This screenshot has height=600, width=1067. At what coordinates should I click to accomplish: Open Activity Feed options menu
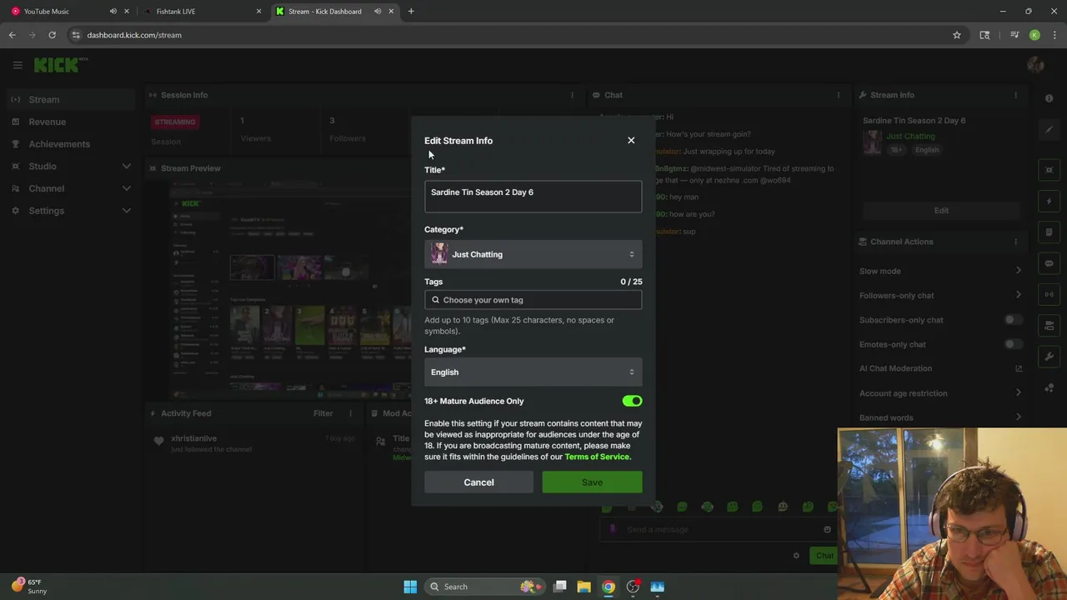[350, 413]
